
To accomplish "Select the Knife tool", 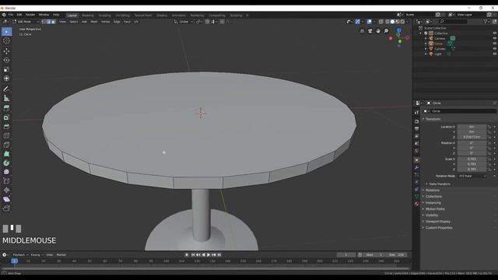I will 7,145.
